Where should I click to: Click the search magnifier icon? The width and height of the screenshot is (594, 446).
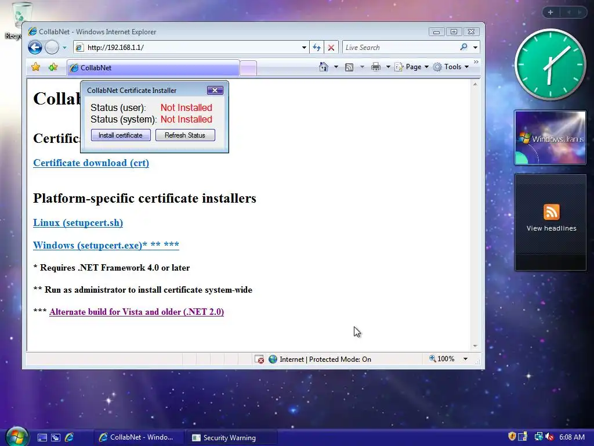click(x=463, y=47)
